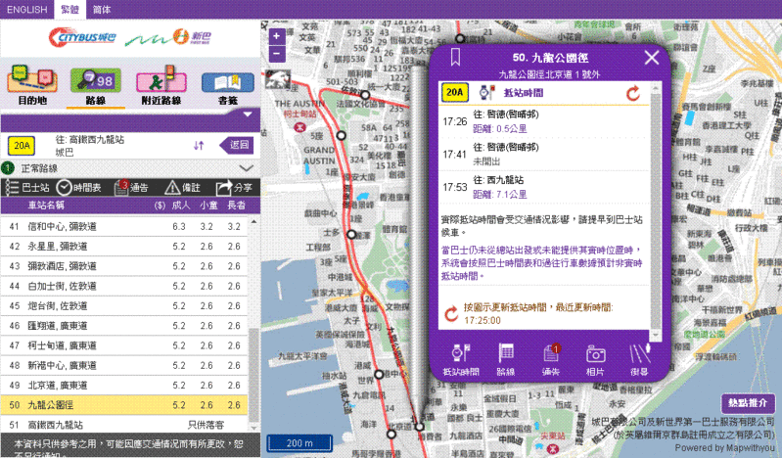Open 相片 photo icon in popup
The image size is (782, 458).
[596, 357]
